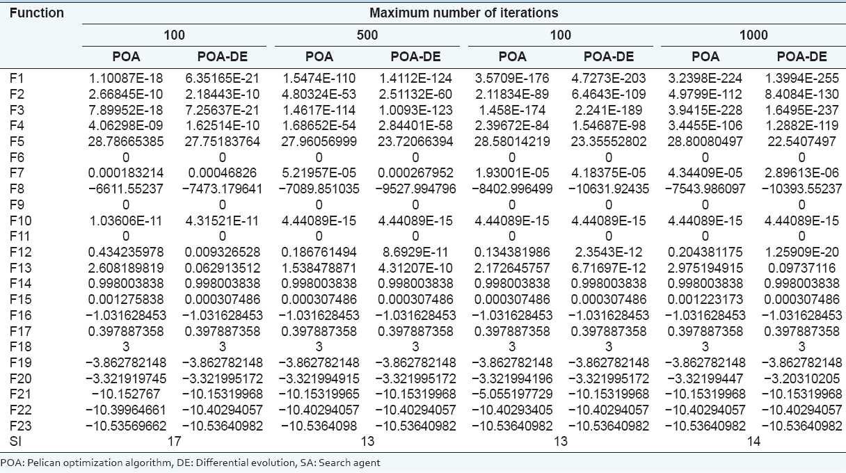Select the cell showing 1.3994E-255
The image size is (846, 473).
point(801,79)
